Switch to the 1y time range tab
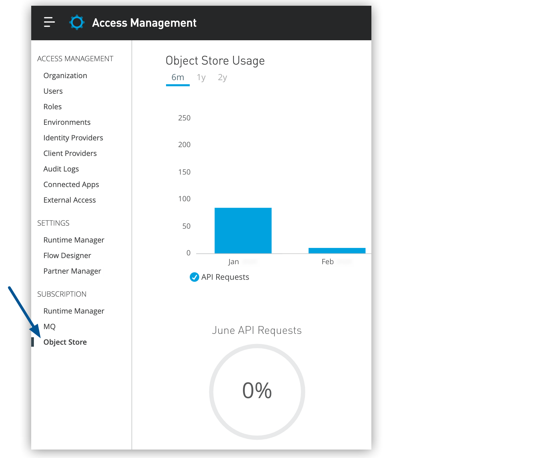This screenshot has height=458, width=553. click(201, 77)
